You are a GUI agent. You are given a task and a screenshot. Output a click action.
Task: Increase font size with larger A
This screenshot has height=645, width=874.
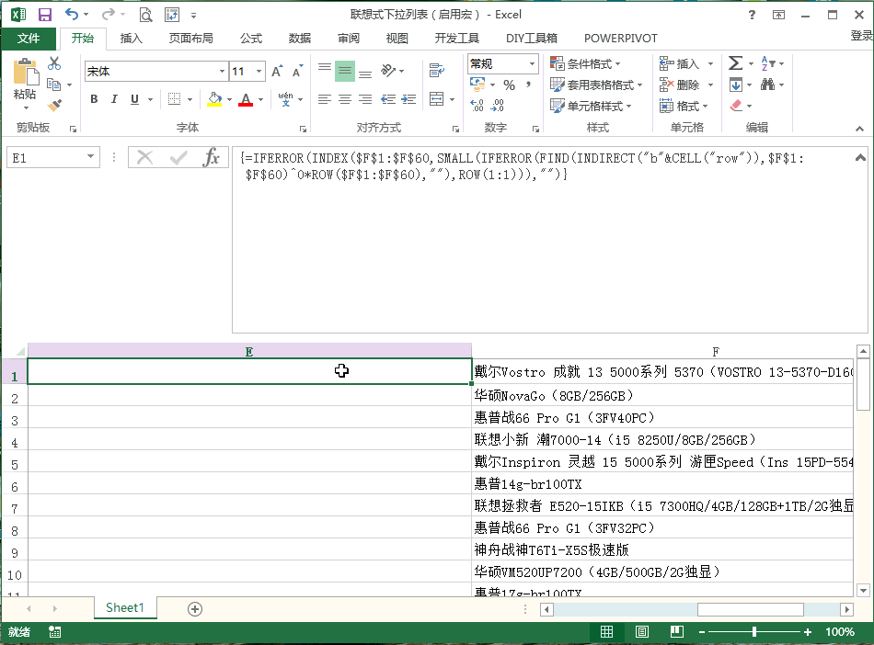277,72
